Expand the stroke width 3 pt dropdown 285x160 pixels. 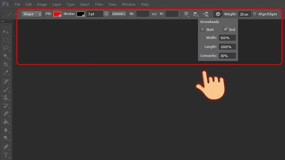coord(106,14)
